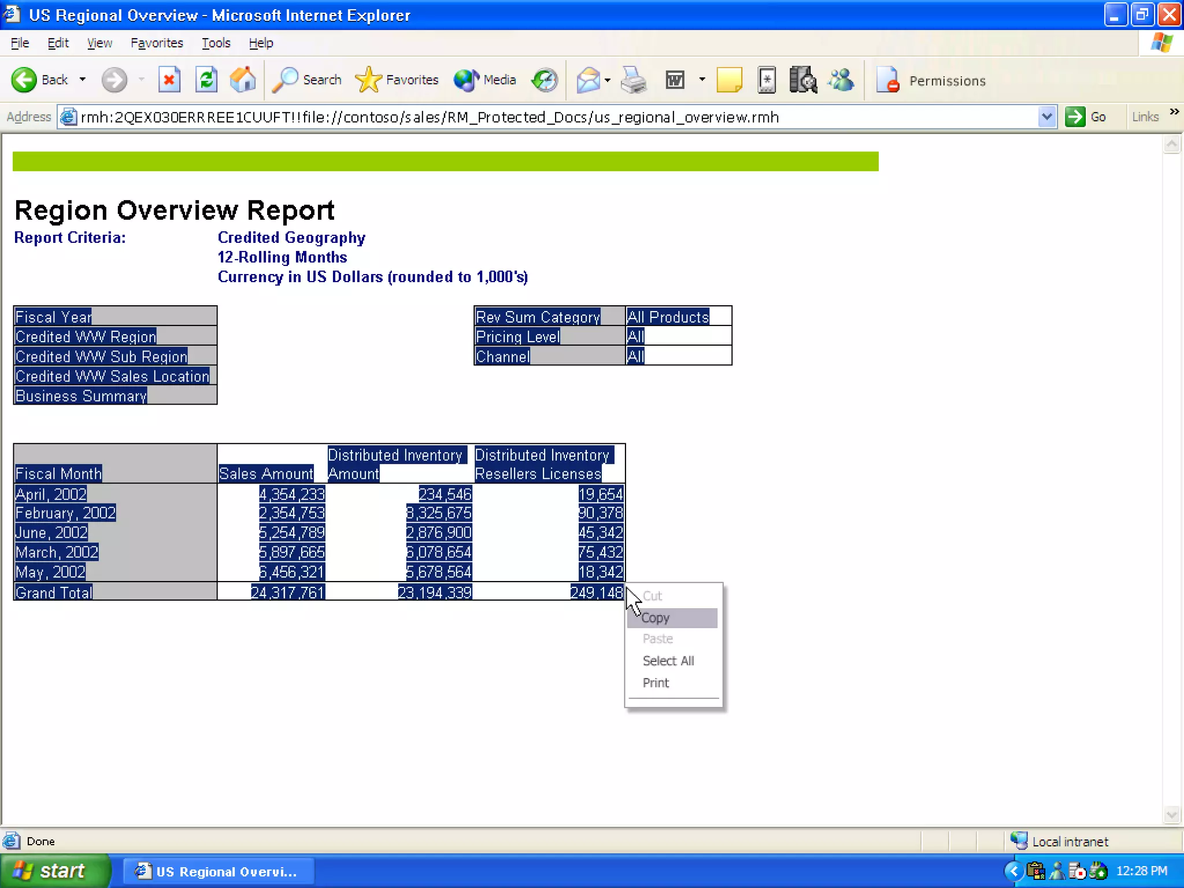Click the Permissions restricted document icon
The width and height of the screenshot is (1184, 888).
point(888,80)
